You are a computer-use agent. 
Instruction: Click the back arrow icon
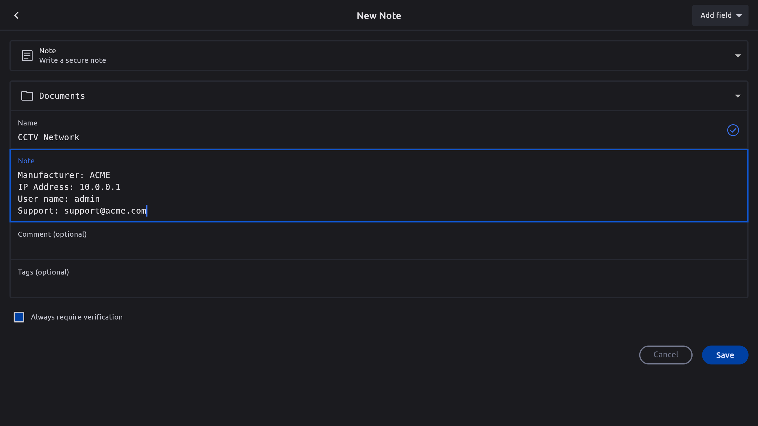(17, 15)
